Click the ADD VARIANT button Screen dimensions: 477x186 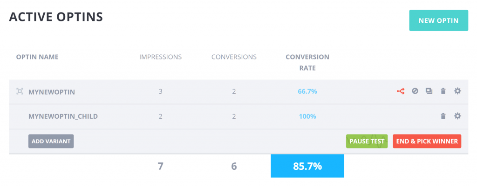click(51, 141)
